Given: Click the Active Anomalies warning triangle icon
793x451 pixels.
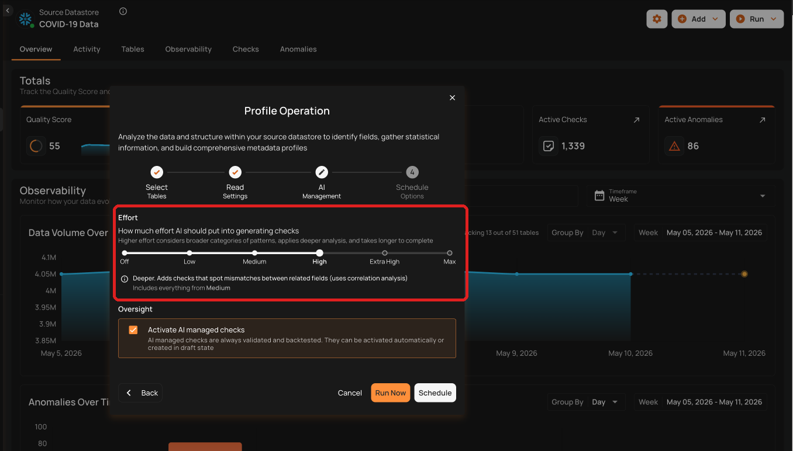Looking at the screenshot, I should pyautogui.click(x=674, y=146).
